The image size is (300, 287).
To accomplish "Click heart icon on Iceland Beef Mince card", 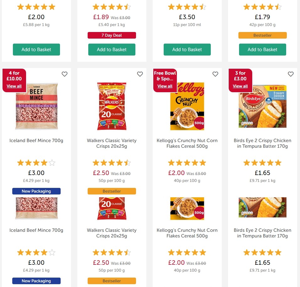I will [x=64, y=74].
